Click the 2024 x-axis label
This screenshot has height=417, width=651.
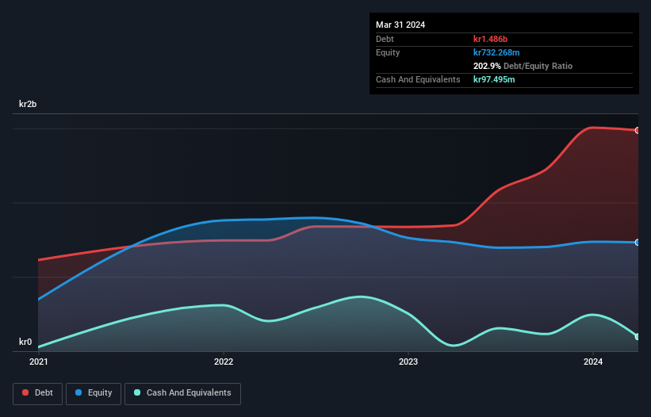click(593, 362)
